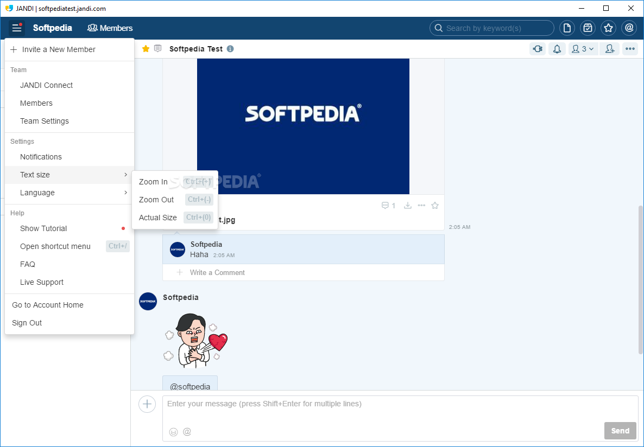Choose Open shortcut menu
The height and width of the screenshot is (447, 644).
[x=70, y=246]
